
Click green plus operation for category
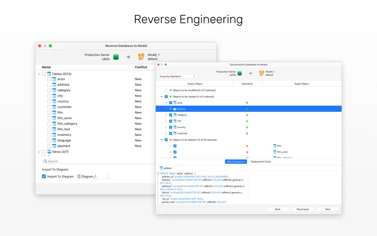247,115
